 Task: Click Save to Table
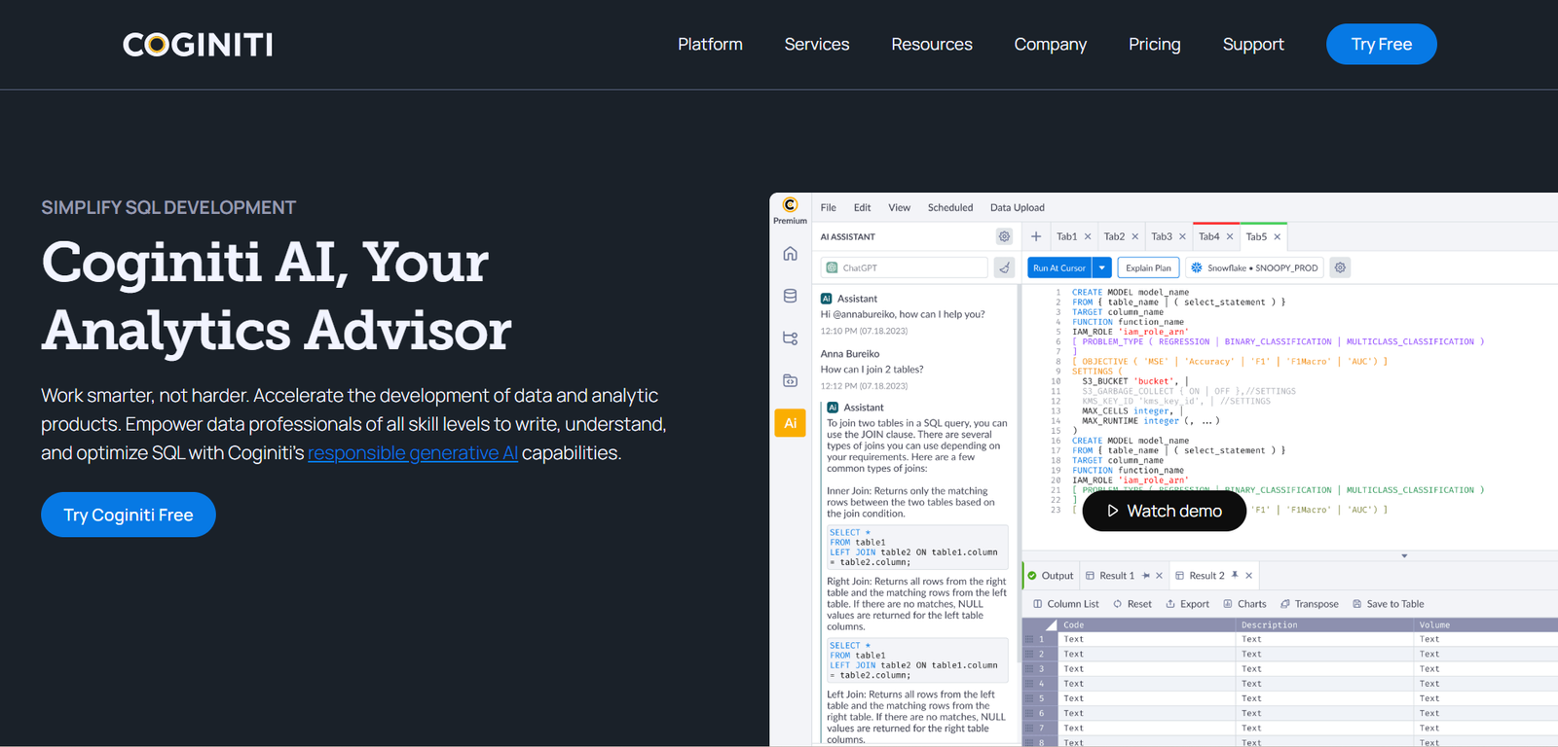pos(1388,604)
